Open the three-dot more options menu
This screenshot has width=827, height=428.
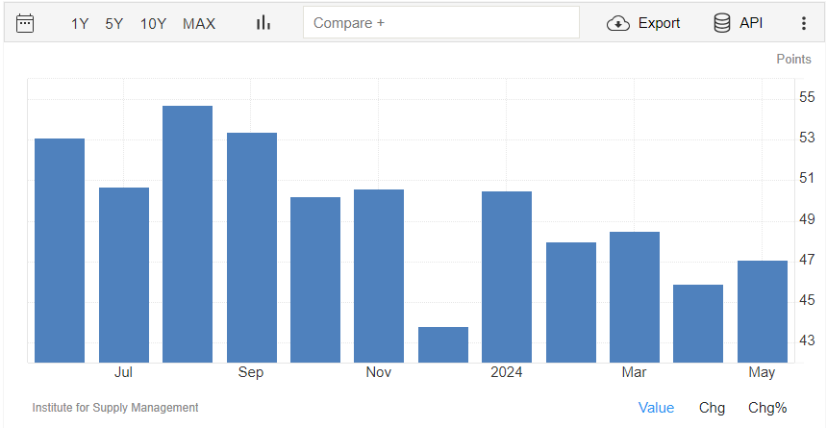pos(804,23)
